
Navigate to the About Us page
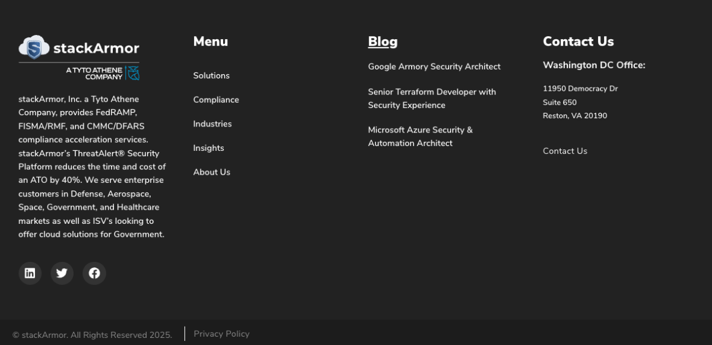[212, 172]
